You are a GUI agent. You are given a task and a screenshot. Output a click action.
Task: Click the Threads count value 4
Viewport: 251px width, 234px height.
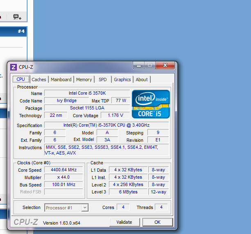[x=161, y=207]
